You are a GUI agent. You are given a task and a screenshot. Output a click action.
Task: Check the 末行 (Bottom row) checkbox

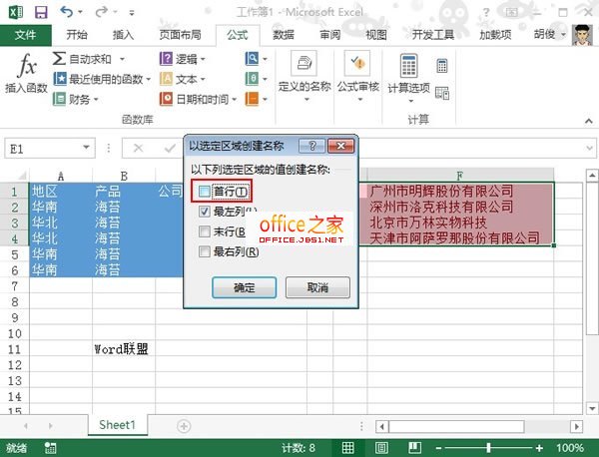click(x=205, y=231)
